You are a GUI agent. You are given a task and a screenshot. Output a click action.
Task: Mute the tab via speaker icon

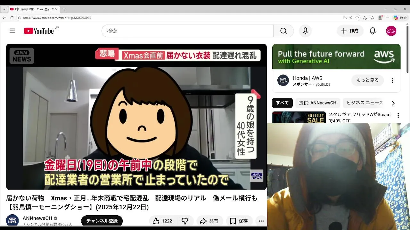17,9
